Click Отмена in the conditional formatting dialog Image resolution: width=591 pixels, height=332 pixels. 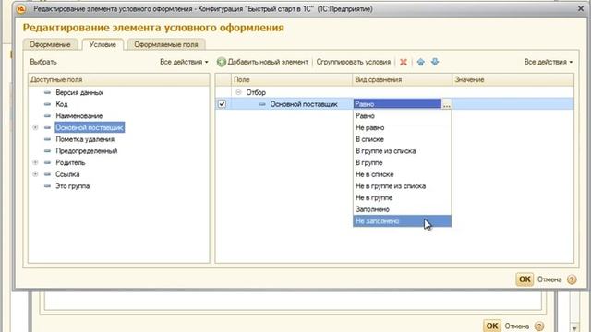549,279
